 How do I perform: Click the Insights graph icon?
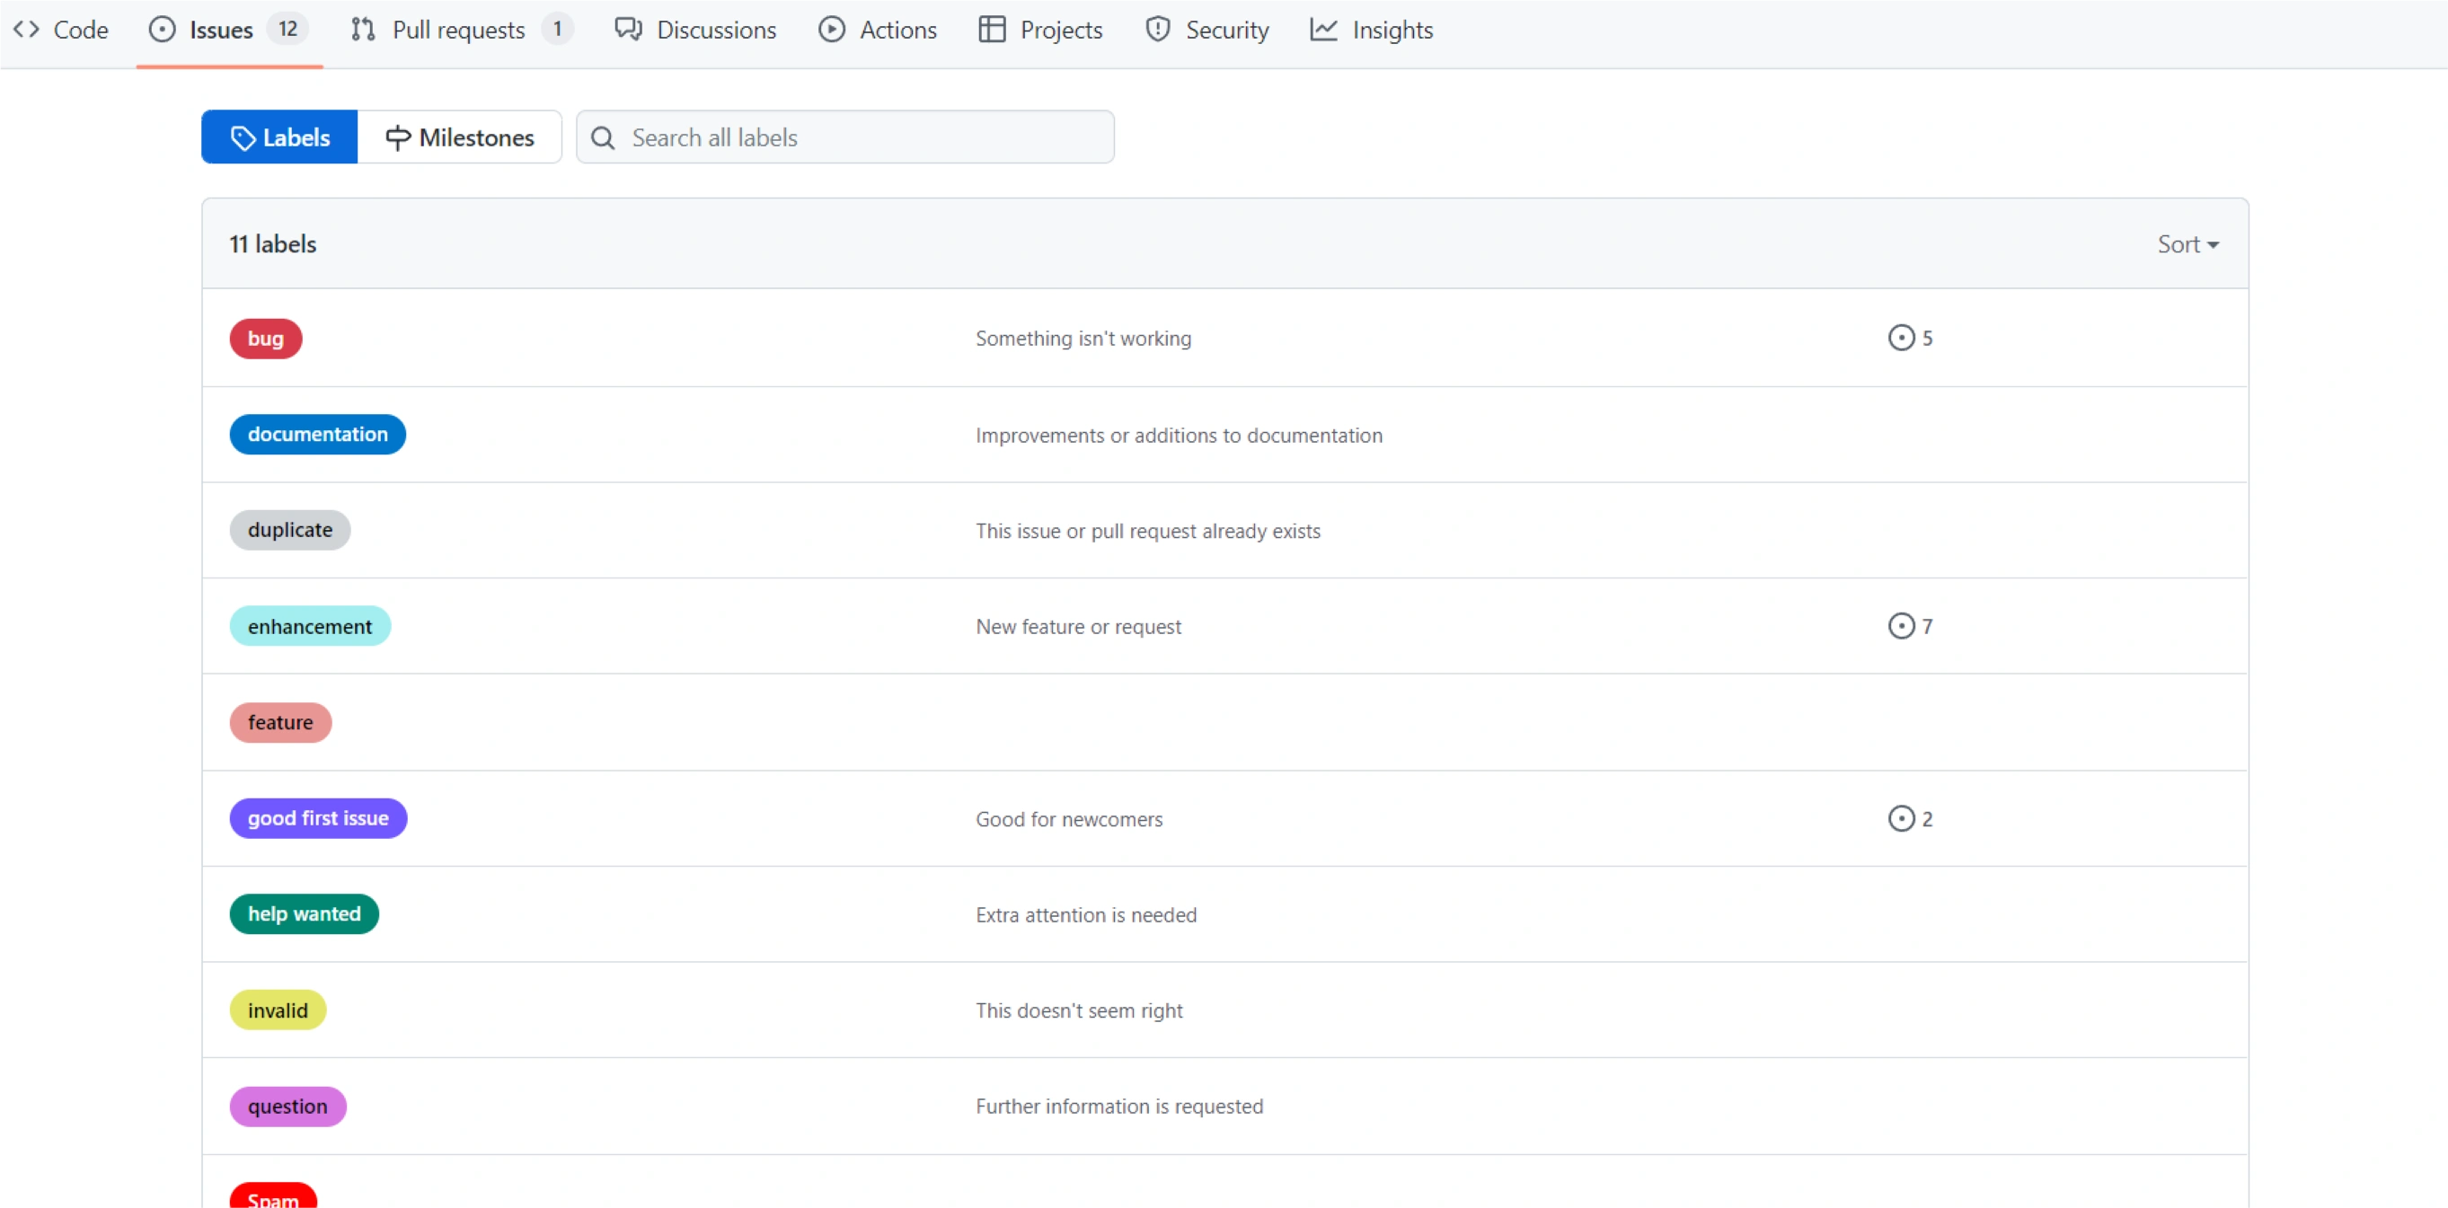1323,30
